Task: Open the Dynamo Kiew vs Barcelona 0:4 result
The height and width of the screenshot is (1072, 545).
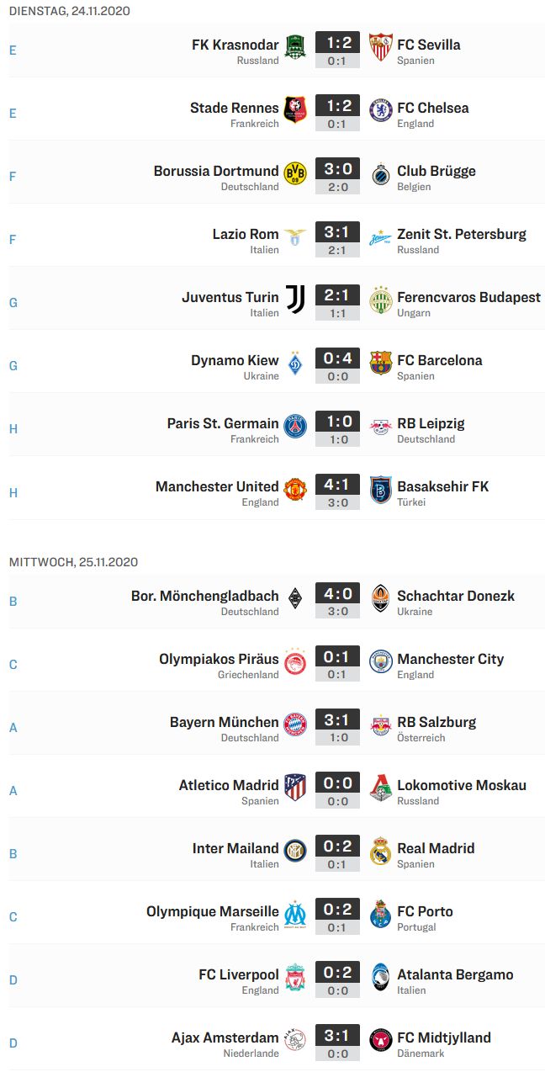Action: click(x=338, y=359)
